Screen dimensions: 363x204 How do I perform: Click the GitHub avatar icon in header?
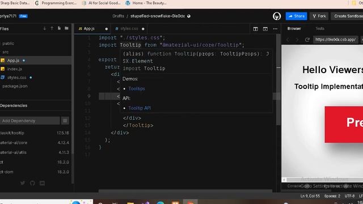[277, 16]
